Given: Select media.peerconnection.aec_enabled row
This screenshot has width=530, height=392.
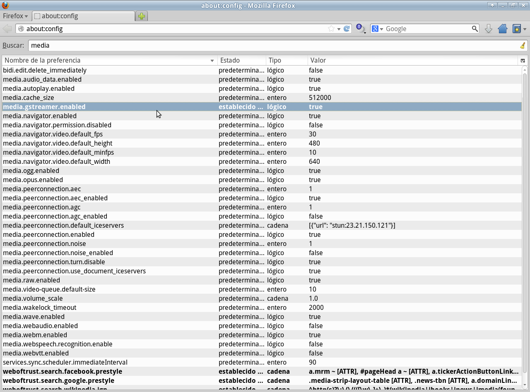Looking at the screenshot, I should [262, 198].
